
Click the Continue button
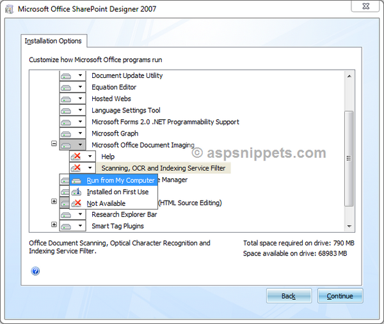click(x=340, y=296)
